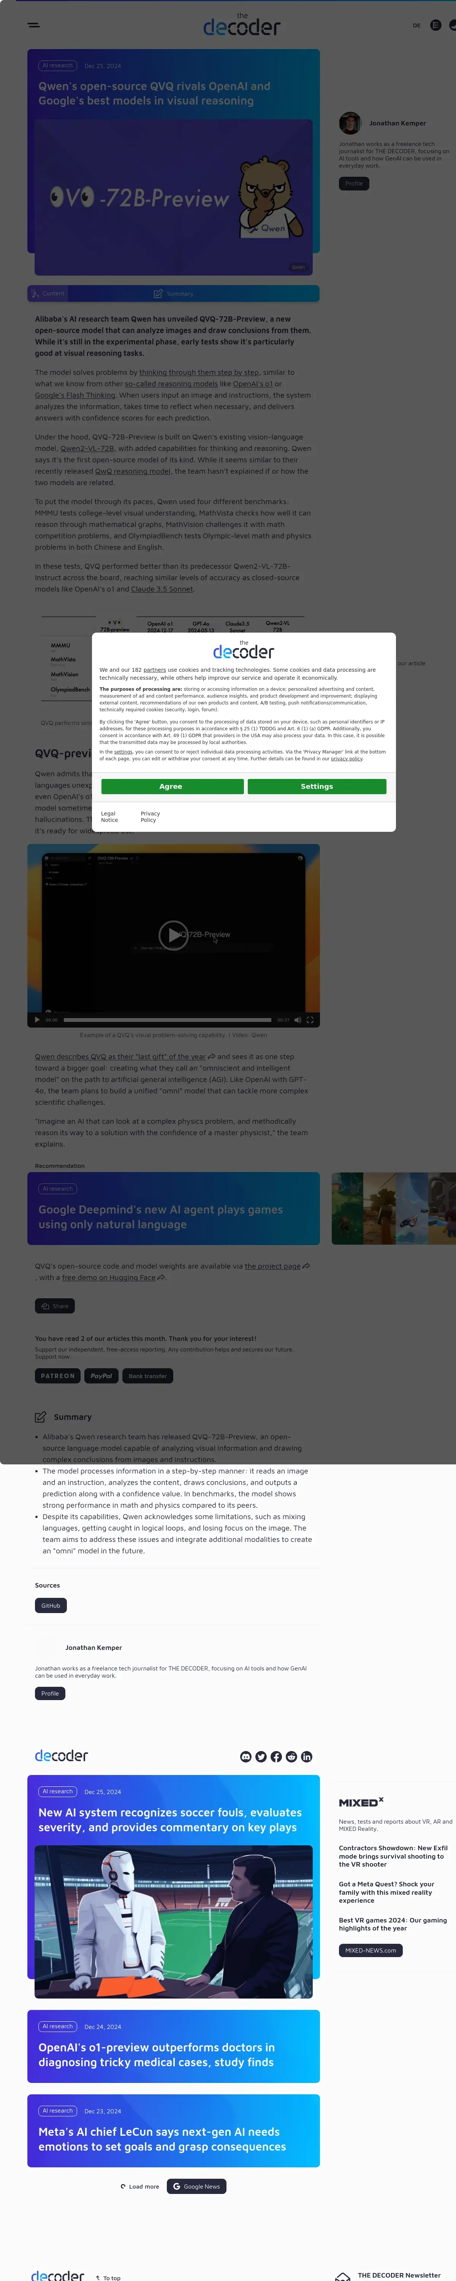This screenshot has height=2281, width=456.
Task: Open recommended Google Deepmind AI agent article
Action: coord(174,1209)
